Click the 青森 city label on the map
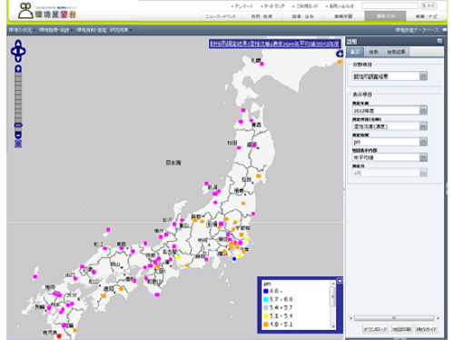454x340 pixels. [256, 125]
